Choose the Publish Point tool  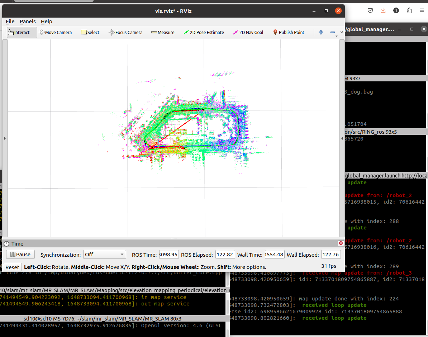pyautogui.click(x=289, y=32)
